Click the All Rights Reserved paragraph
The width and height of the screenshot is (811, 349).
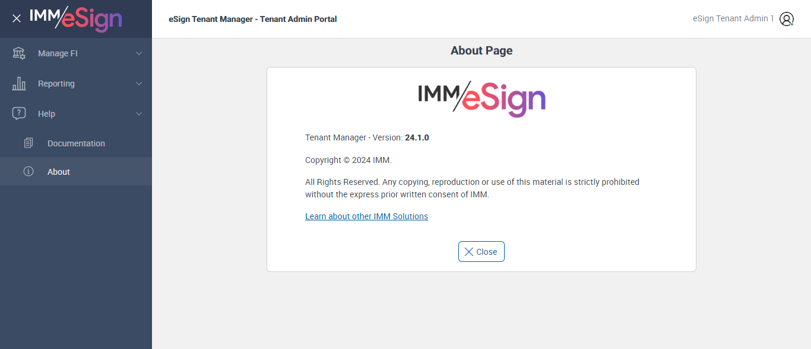coord(472,188)
